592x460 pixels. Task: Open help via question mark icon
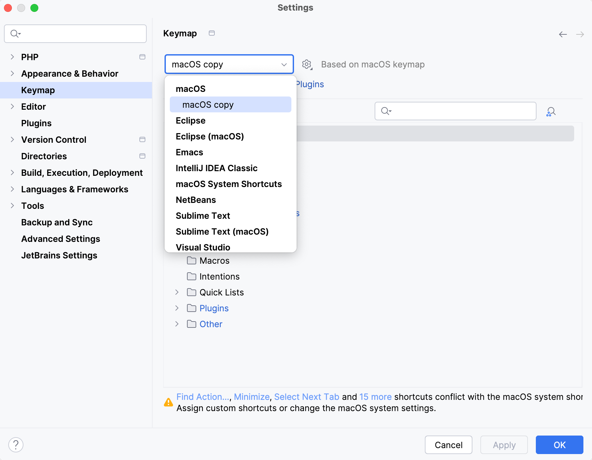16,444
